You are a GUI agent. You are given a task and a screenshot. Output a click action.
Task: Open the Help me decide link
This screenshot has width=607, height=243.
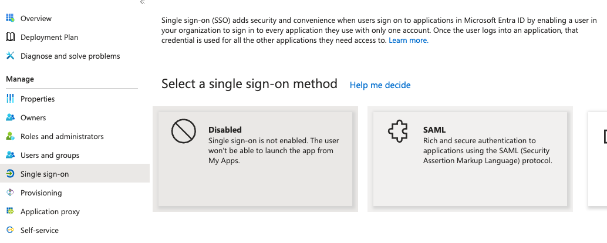point(380,85)
